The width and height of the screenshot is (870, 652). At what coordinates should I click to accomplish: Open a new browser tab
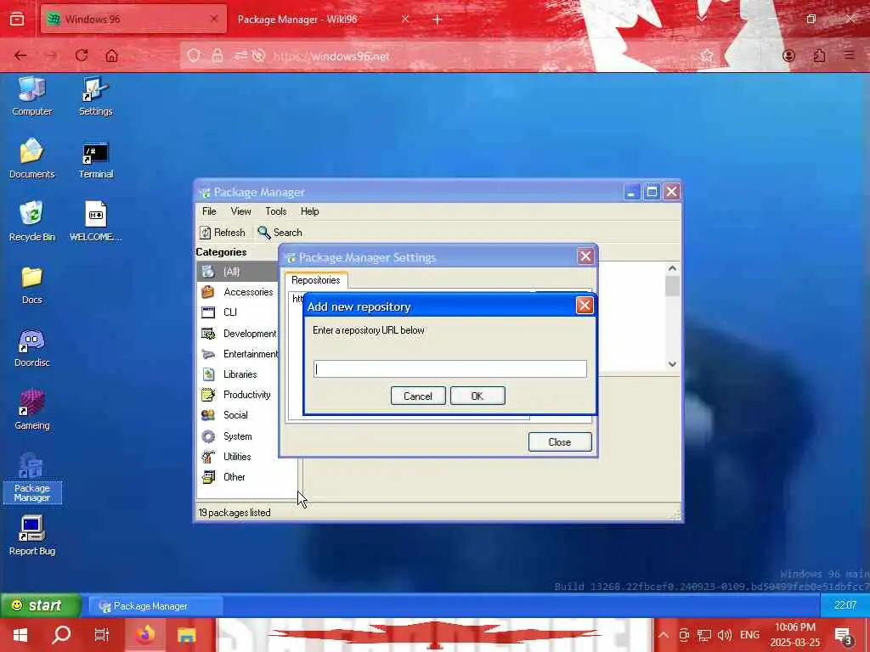[438, 20]
